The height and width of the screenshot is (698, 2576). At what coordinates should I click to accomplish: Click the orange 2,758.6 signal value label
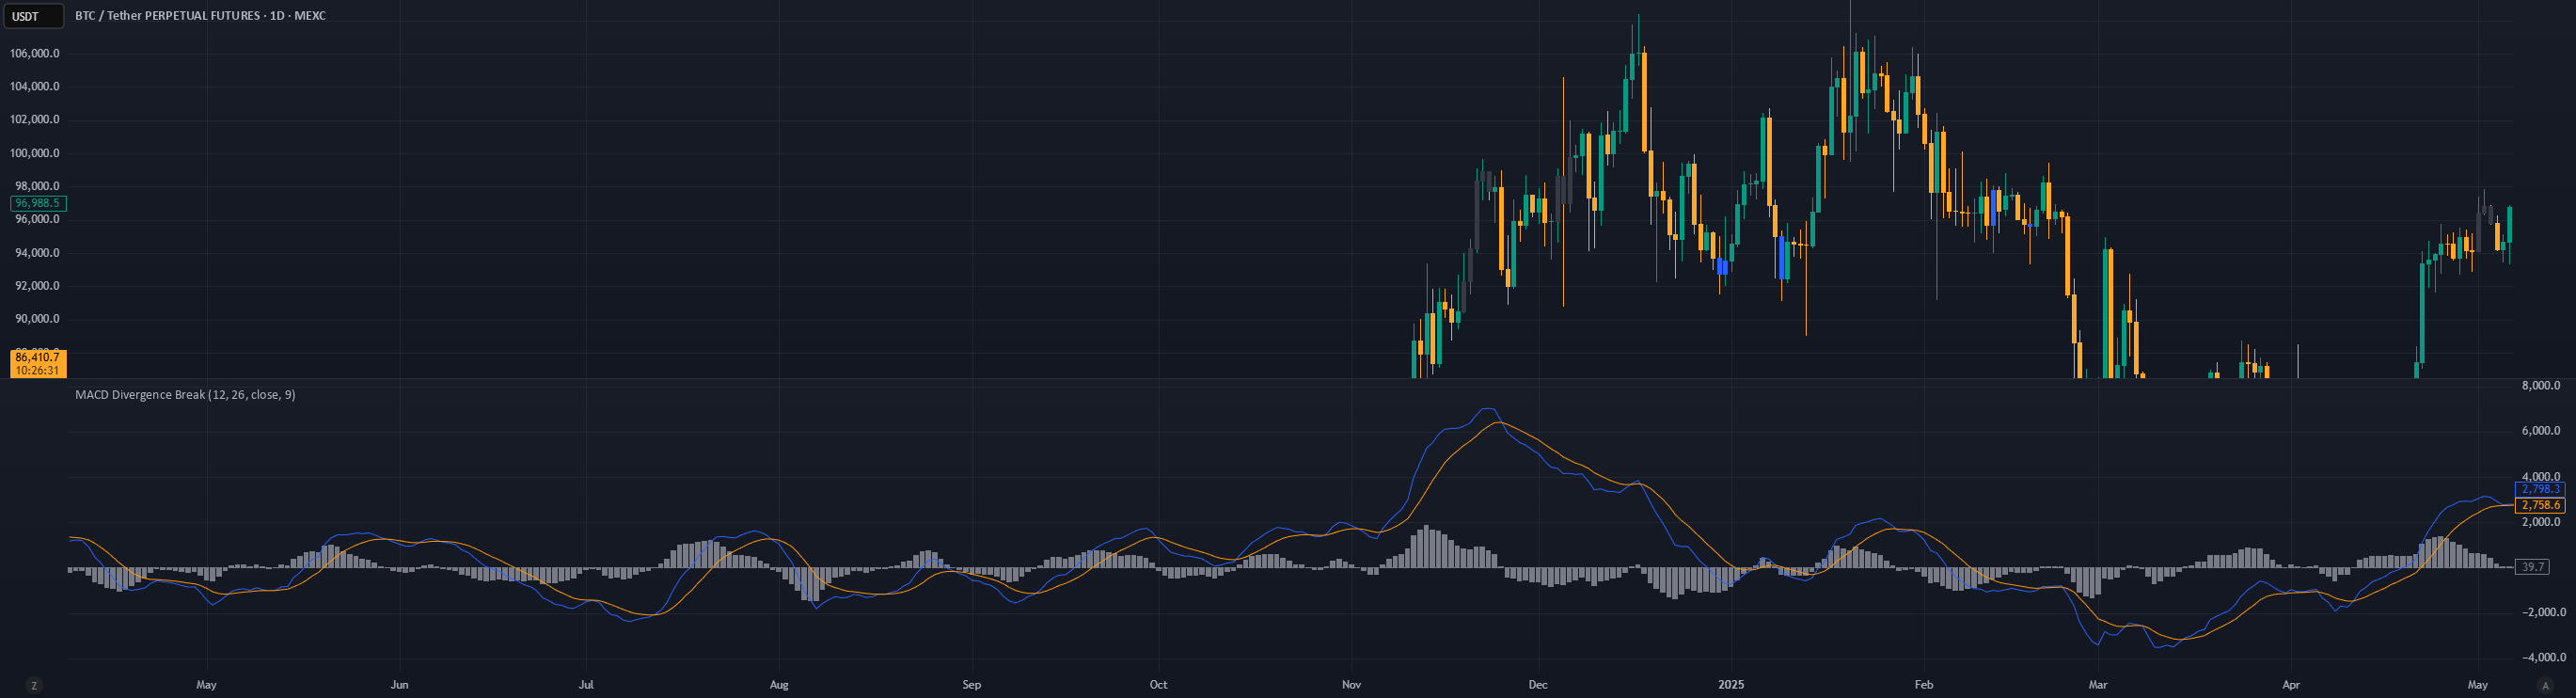tap(2541, 506)
